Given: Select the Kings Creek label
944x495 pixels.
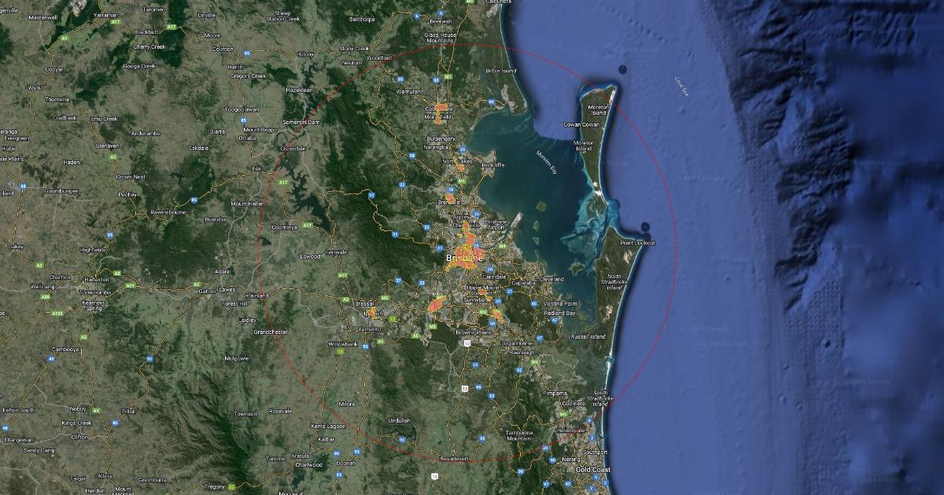Looking at the screenshot, I should click(x=76, y=422).
